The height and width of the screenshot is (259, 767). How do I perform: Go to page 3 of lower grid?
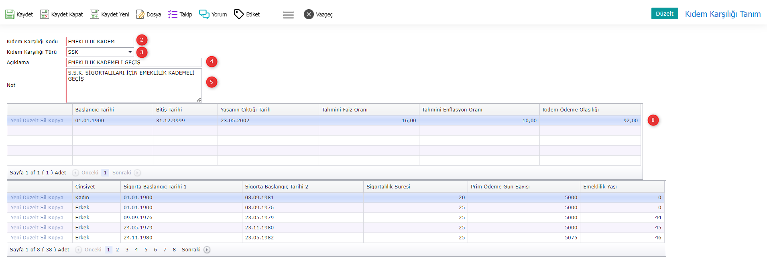(127, 250)
